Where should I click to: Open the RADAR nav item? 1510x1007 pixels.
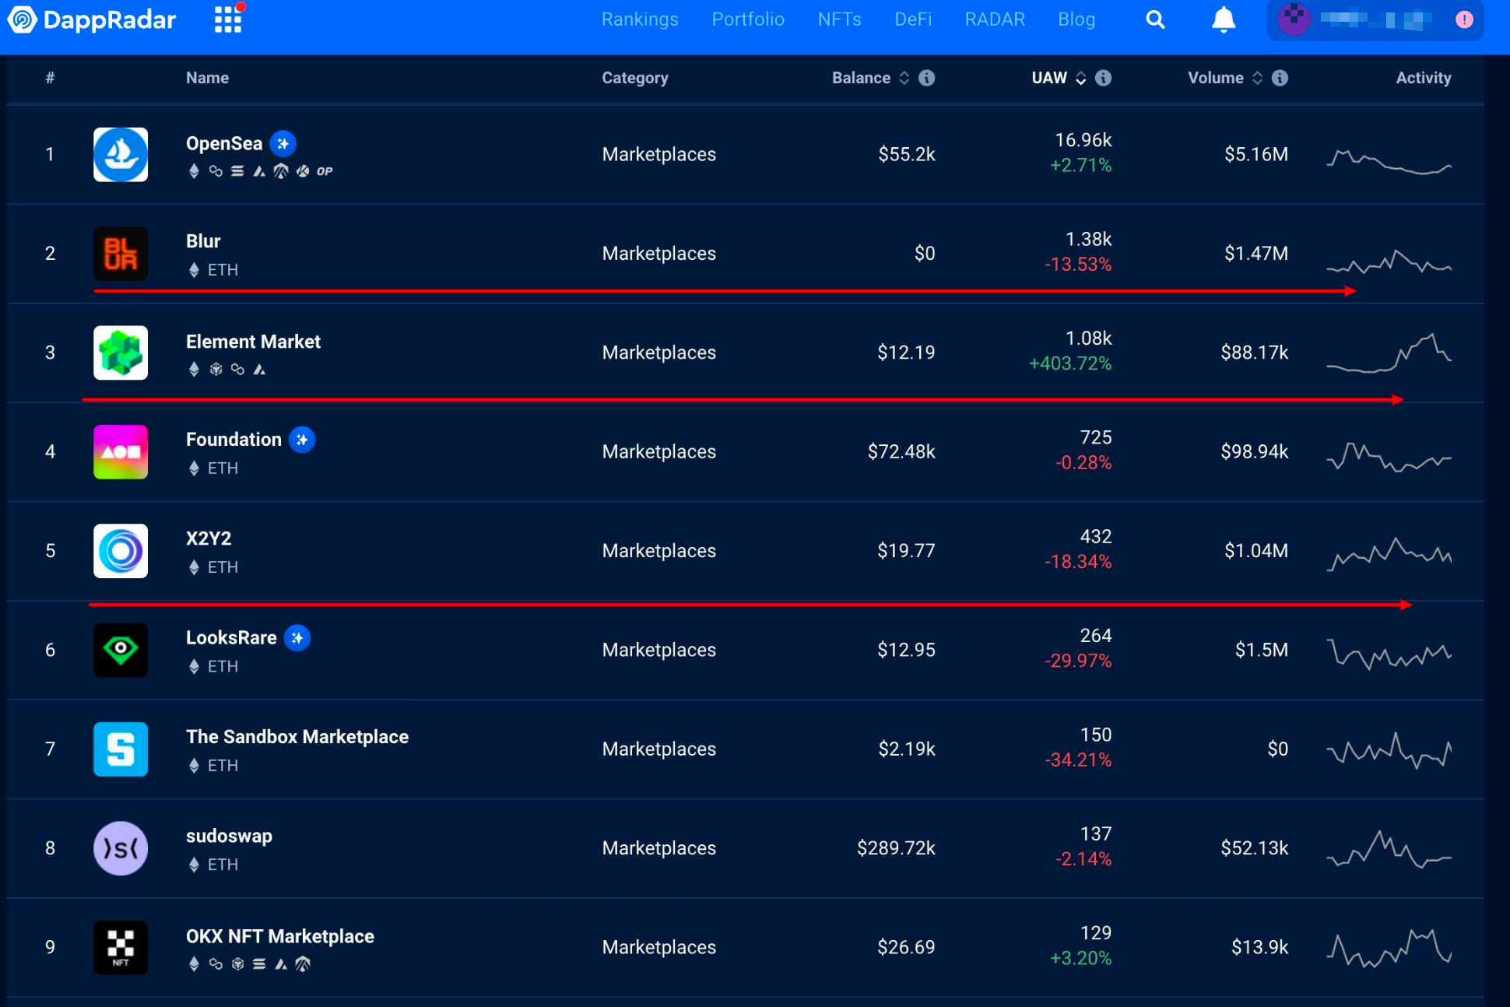tap(995, 19)
